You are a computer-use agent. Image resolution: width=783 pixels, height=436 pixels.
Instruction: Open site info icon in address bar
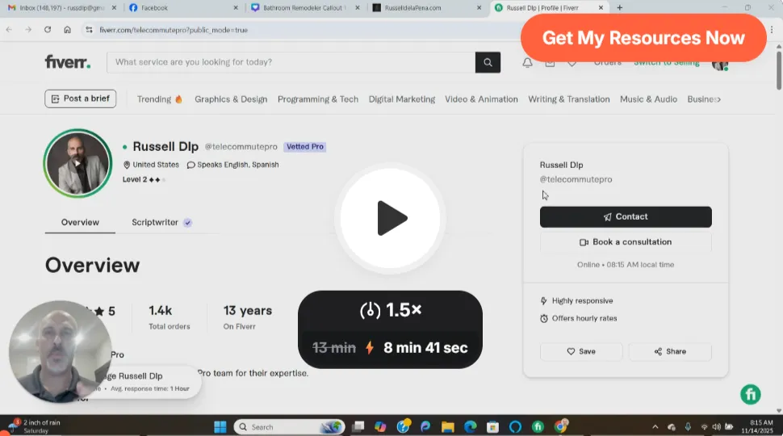[x=89, y=30]
